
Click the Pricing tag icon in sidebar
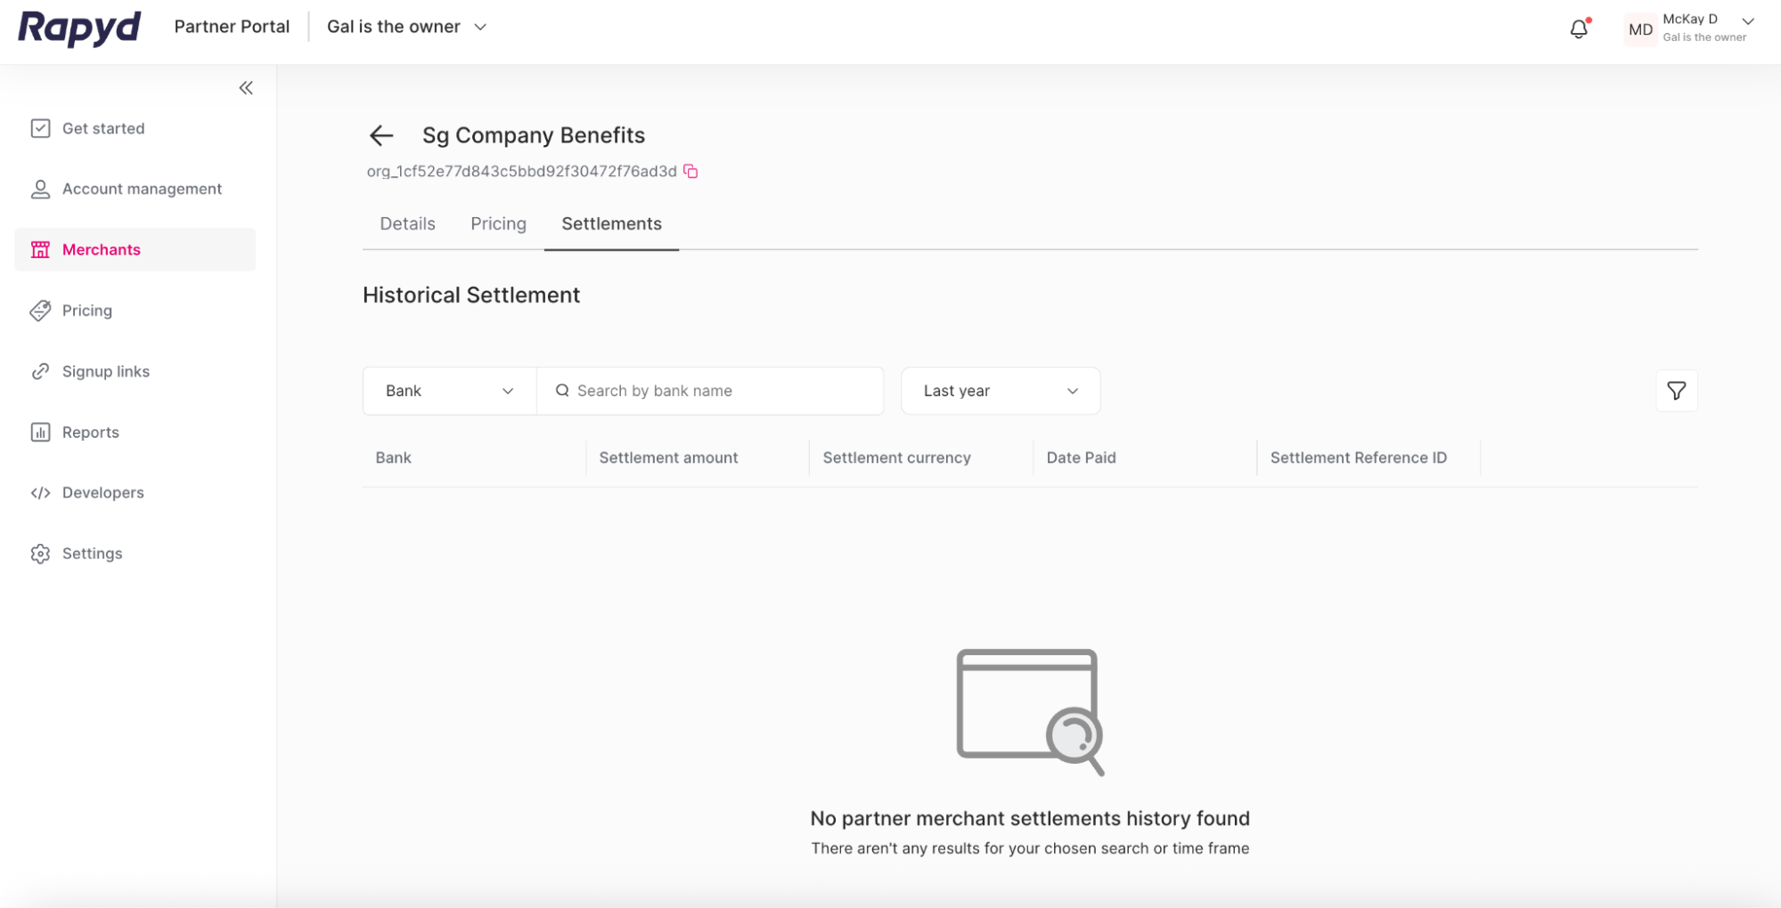coord(40,311)
